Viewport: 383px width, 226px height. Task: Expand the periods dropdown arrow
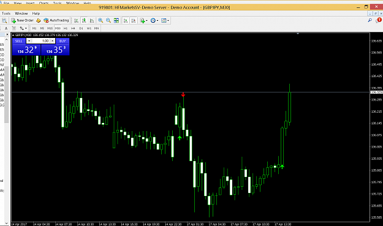click(x=157, y=21)
